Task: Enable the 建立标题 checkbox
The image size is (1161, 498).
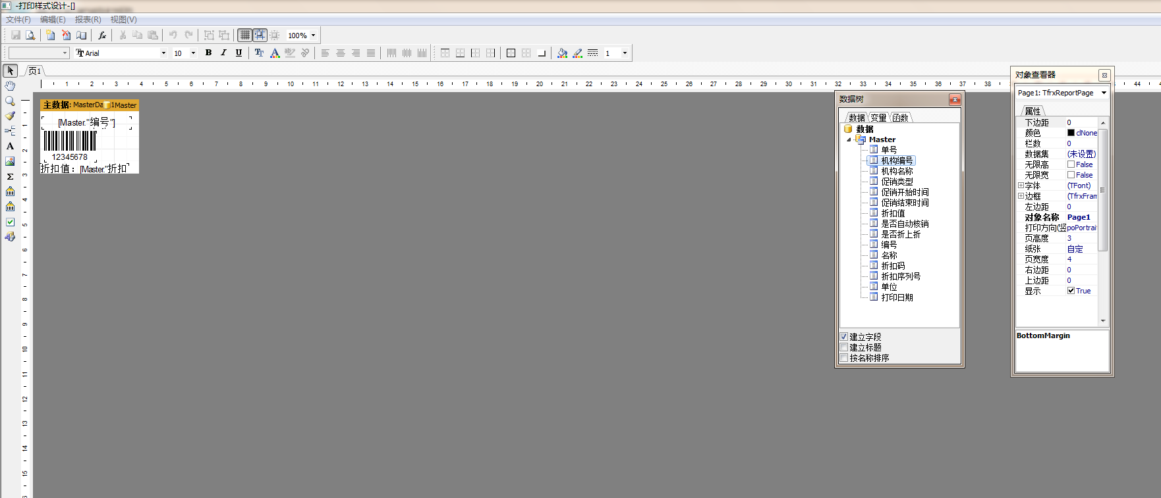Action: click(x=844, y=347)
